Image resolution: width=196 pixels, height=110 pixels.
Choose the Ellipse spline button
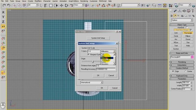coord(188,36)
